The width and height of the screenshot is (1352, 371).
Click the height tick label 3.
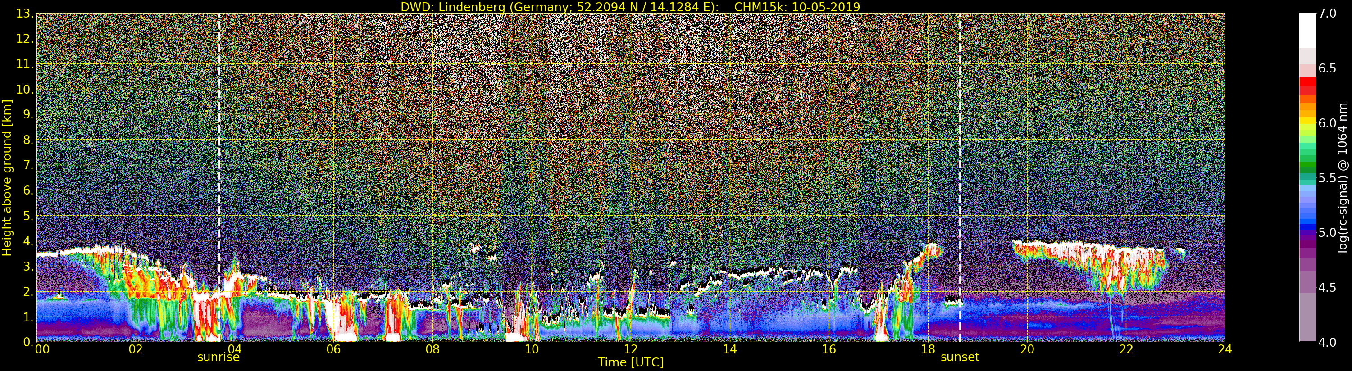(28, 266)
